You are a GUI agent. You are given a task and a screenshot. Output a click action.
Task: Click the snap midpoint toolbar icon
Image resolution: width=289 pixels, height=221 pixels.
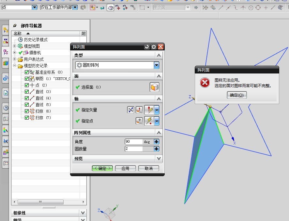(228, 7)
